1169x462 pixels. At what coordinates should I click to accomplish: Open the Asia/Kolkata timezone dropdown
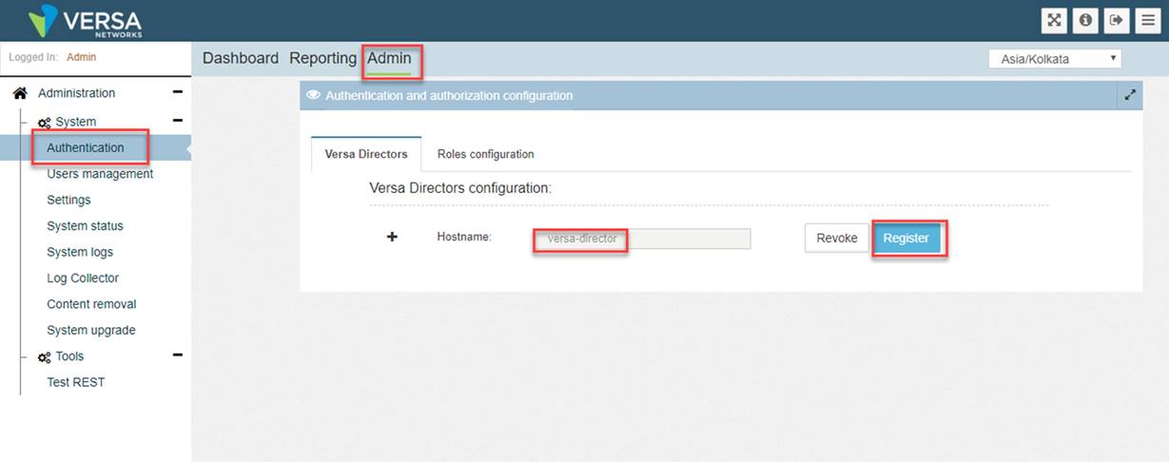pyautogui.click(x=1055, y=59)
